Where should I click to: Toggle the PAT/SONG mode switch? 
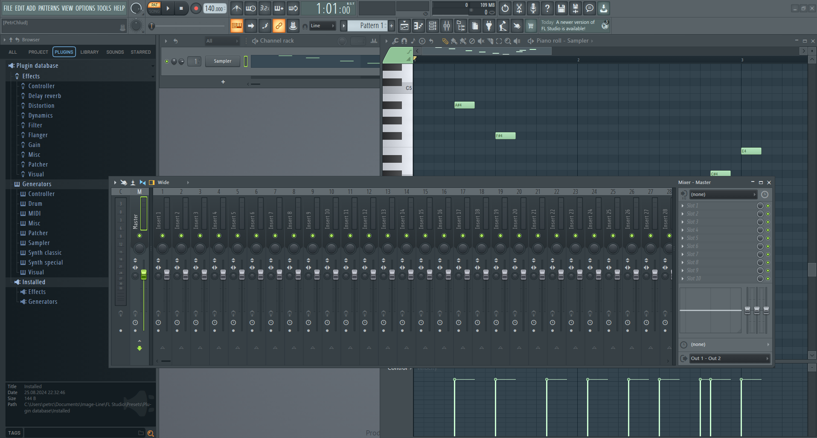point(154,8)
